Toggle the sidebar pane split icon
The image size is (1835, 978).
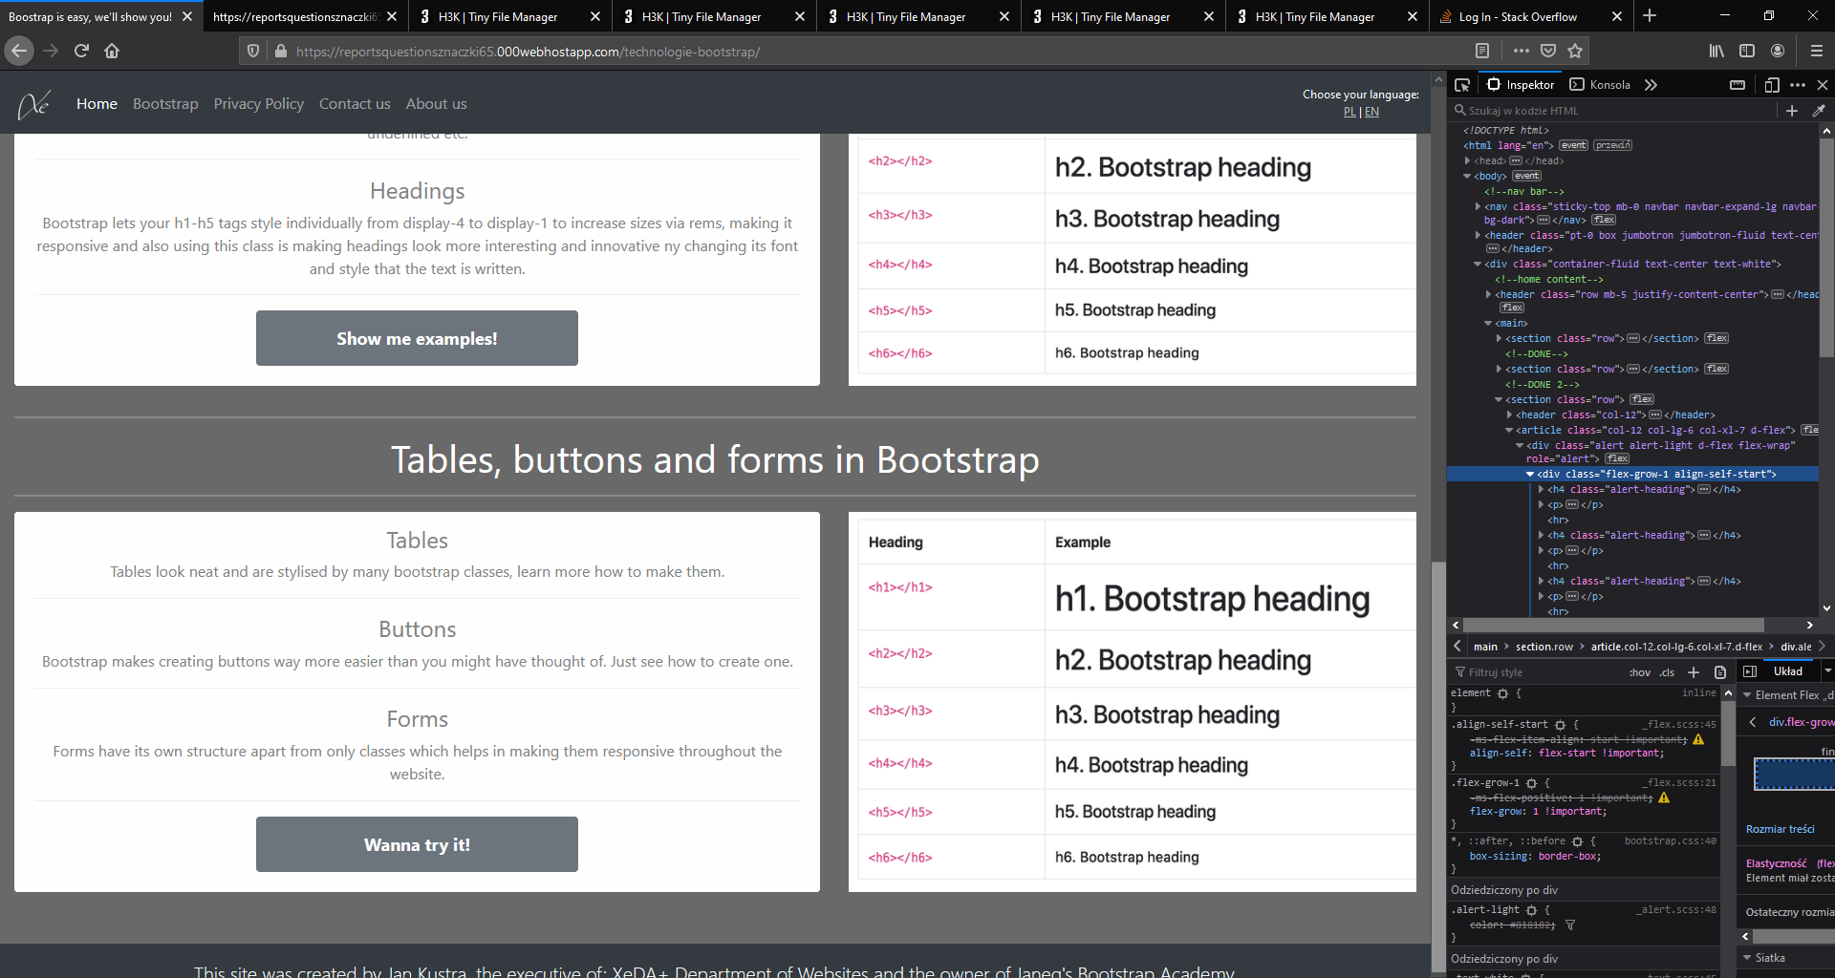[x=1750, y=671]
